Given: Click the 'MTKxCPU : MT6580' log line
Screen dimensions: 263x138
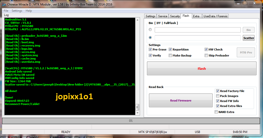Looking at the screenshot, I should (x=19, y=26).
